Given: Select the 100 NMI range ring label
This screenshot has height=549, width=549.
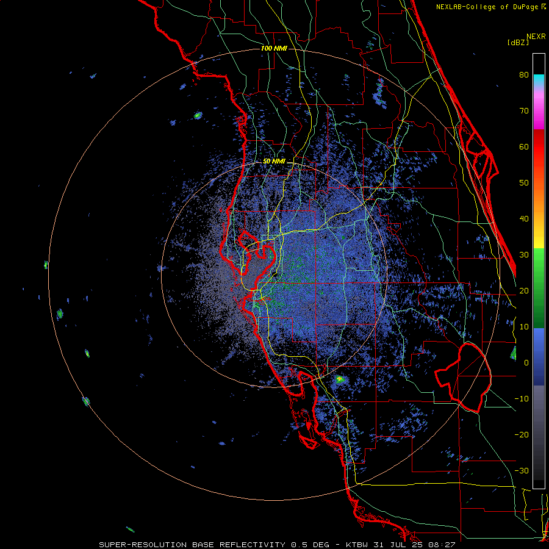Looking at the screenshot, I should pos(274,48).
